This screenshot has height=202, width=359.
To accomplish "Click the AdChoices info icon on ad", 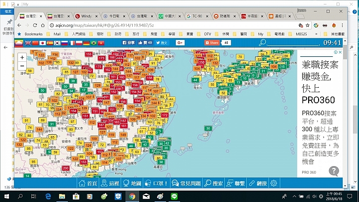I will click(336, 52).
